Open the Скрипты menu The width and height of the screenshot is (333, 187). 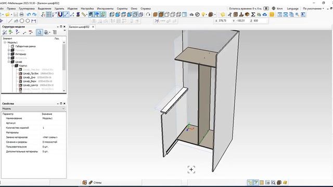(122, 8)
